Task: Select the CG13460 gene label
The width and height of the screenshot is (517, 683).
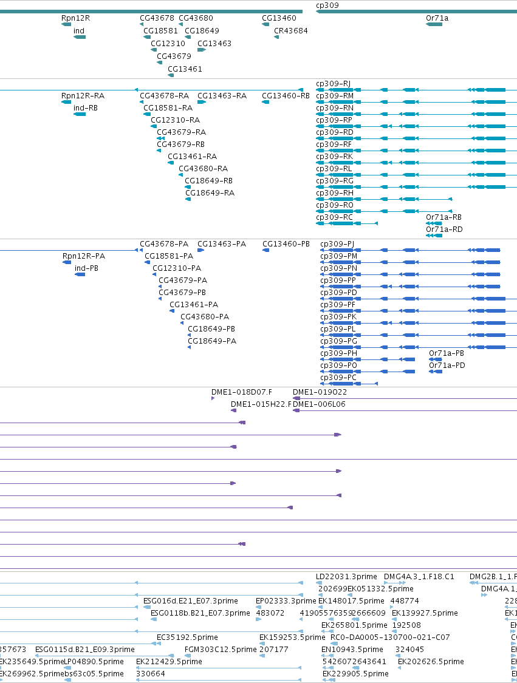Action: [x=279, y=18]
